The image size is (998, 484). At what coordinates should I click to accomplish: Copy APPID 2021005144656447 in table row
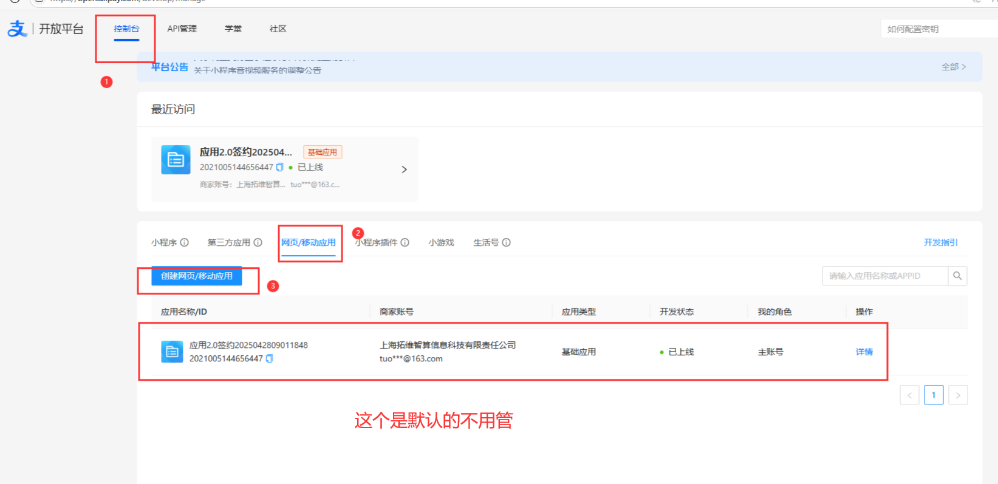[x=269, y=359]
